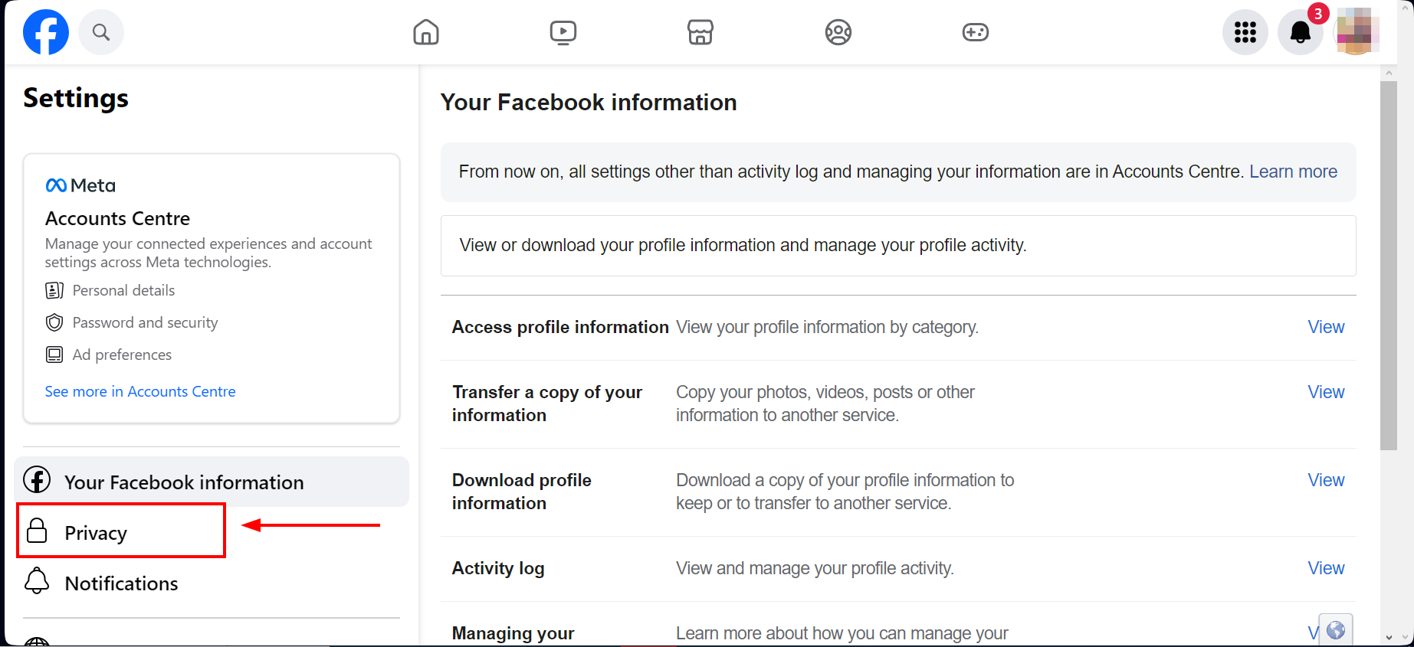The height and width of the screenshot is (647, 1414).
Task: Open Ad preferences in Accounts Centre
Action: coord(121,355)
